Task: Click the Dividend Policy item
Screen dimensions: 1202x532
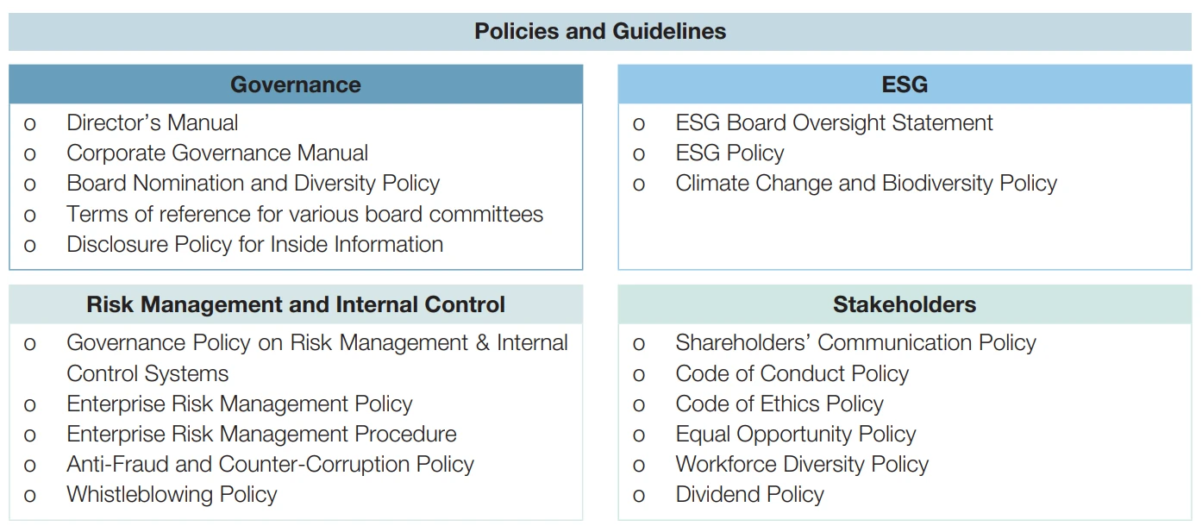Action: click(x=749, y=495)
